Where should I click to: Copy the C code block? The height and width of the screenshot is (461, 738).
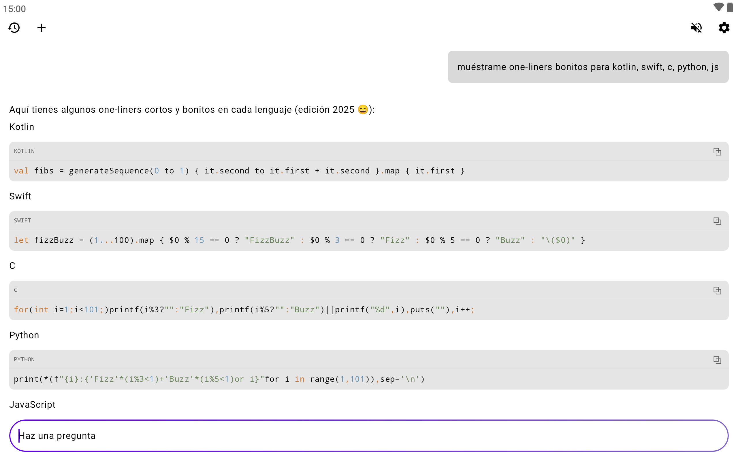point(717,290)
